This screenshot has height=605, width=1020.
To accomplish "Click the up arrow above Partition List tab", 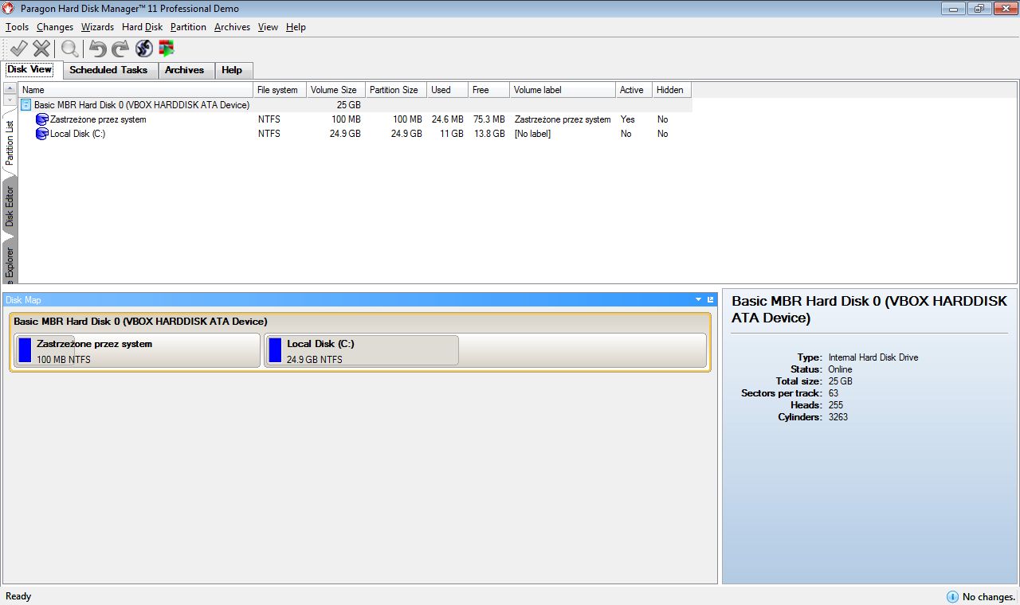I will [10, 89].
